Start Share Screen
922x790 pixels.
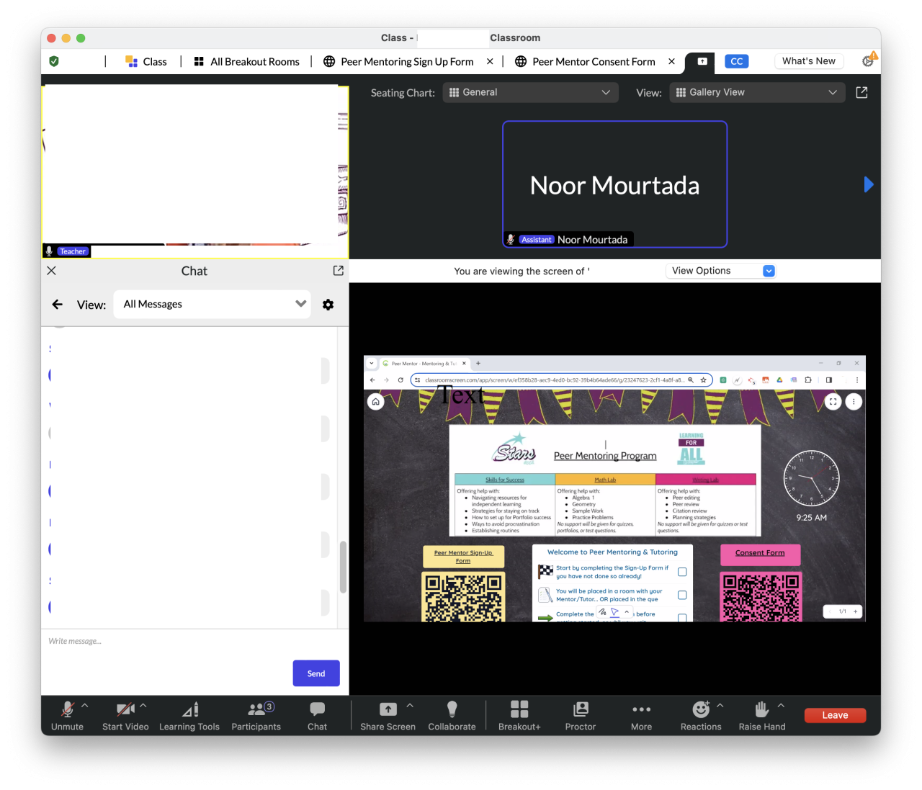click(x=388, y=716)
